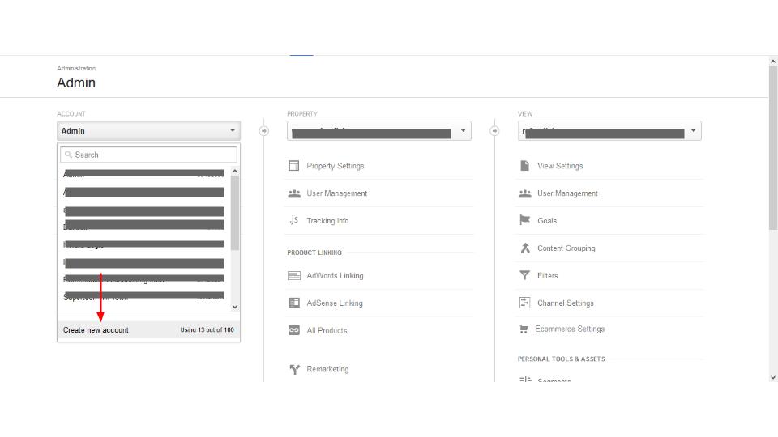Click the Ecommerce Settings cart icon
Screen dimensions: 778x437
point(523,329)
